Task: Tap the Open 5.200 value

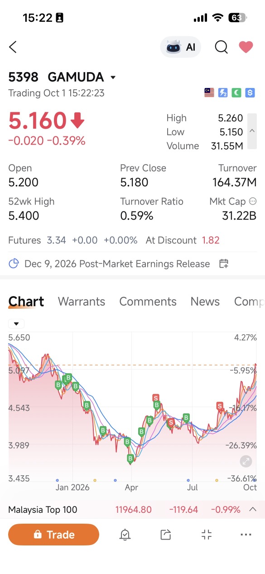Action: click(24, 182)
